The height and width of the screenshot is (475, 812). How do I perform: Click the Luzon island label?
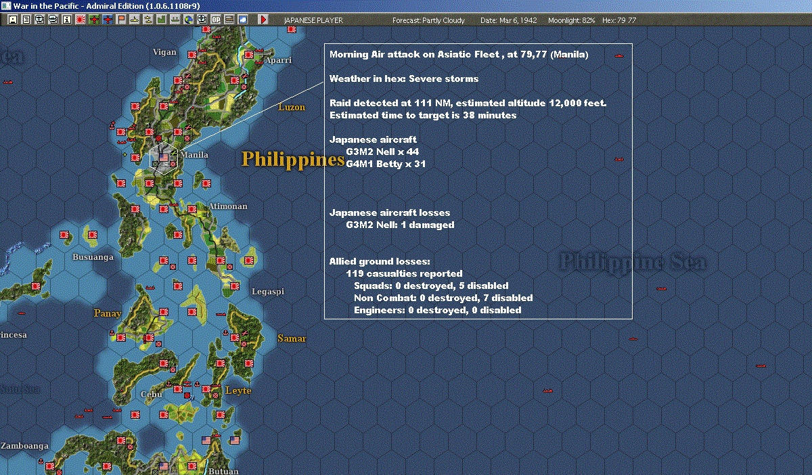click(292, 107)
